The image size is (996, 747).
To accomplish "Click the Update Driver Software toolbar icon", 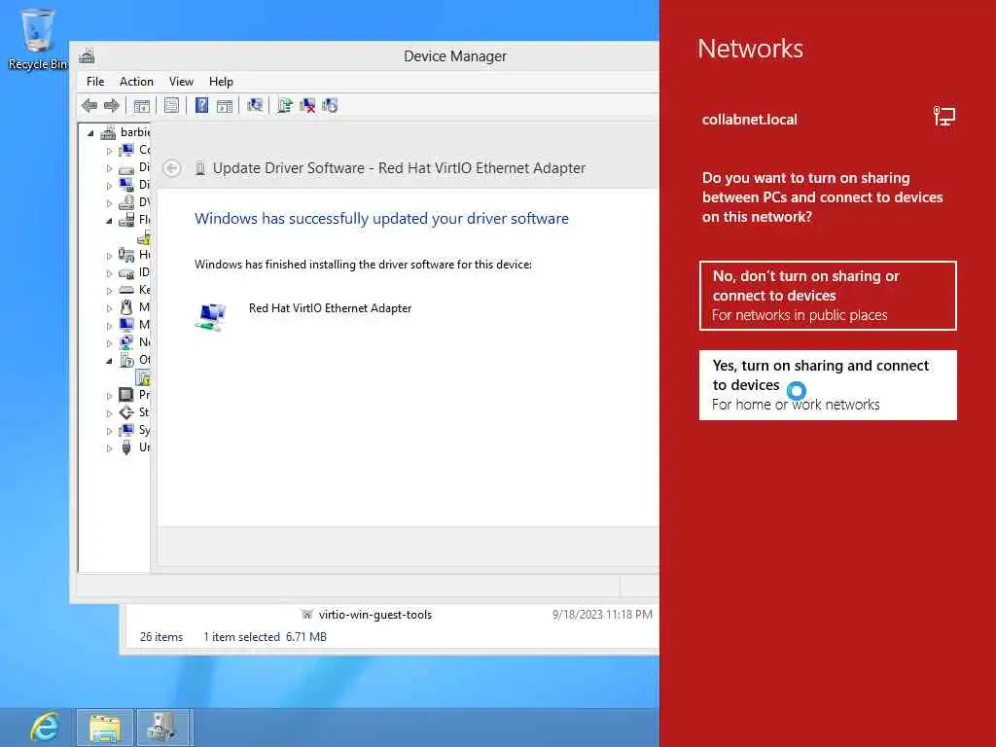I will point(285,105).
